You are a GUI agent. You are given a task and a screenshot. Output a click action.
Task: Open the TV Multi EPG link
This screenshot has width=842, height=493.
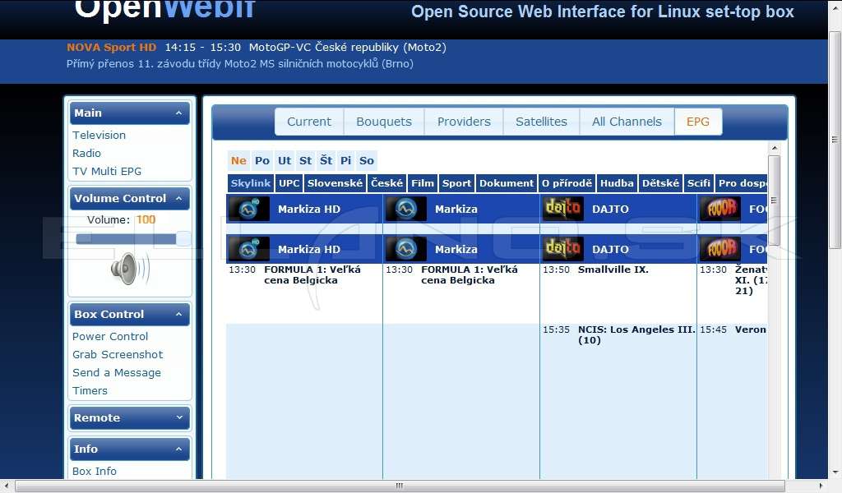[107, 171]
